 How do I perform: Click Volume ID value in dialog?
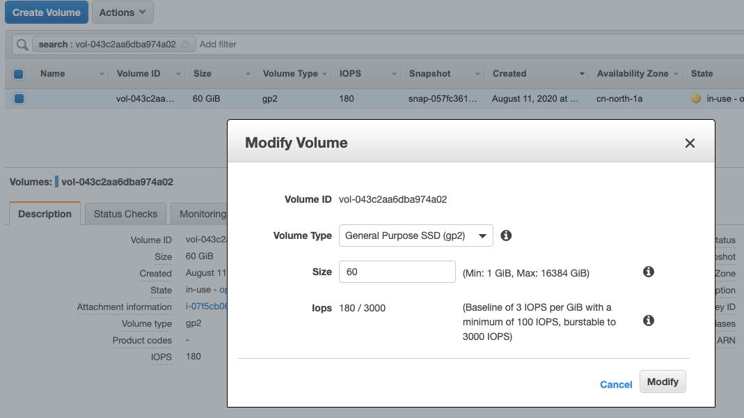[393, 199]
